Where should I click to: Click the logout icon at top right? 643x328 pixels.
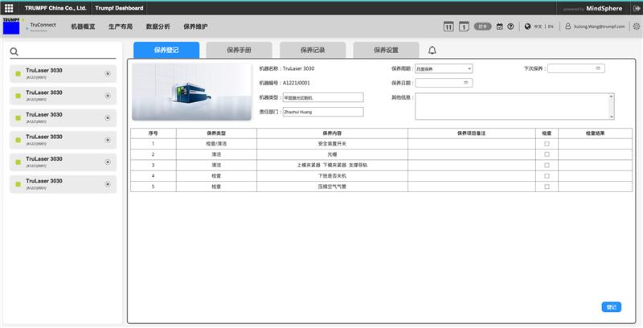[x=636, y=8]
